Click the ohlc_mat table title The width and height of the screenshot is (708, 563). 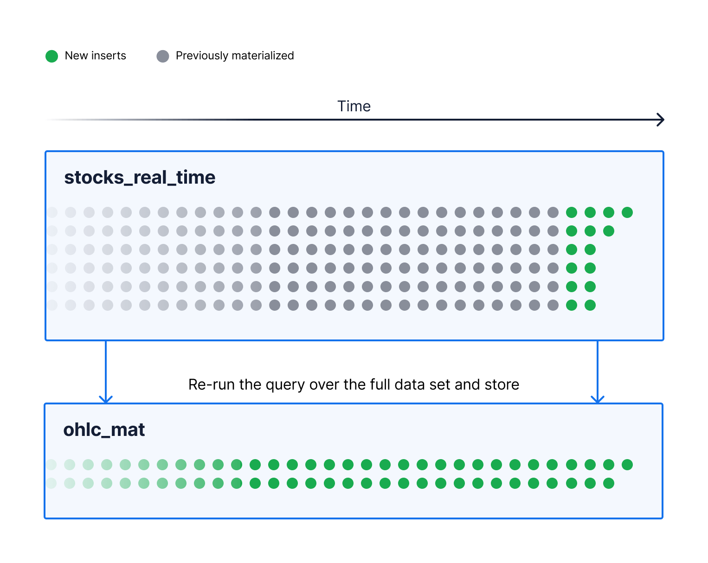(x=104, y=430)
